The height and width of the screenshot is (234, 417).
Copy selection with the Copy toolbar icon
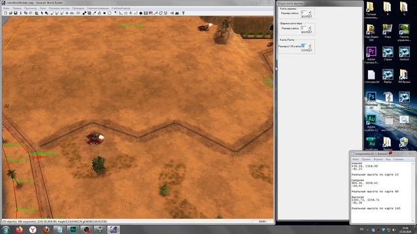pos(25,13)
